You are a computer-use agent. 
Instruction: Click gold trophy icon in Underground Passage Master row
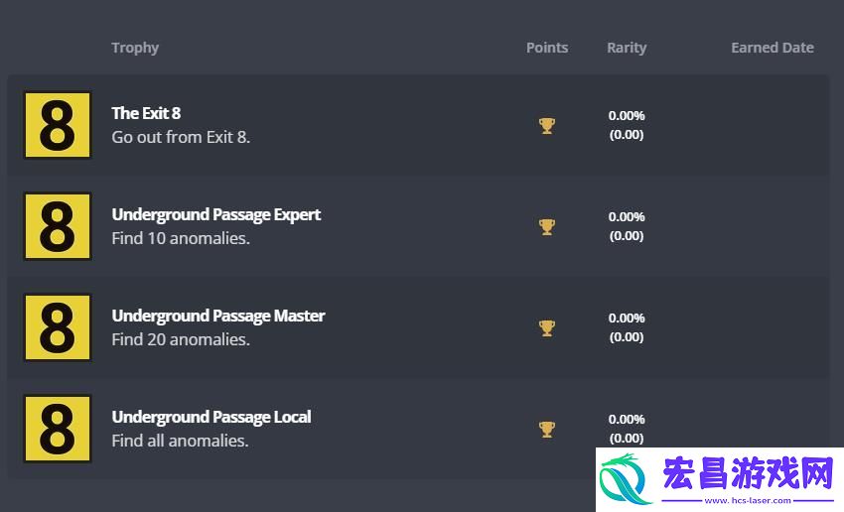[547, 328]
